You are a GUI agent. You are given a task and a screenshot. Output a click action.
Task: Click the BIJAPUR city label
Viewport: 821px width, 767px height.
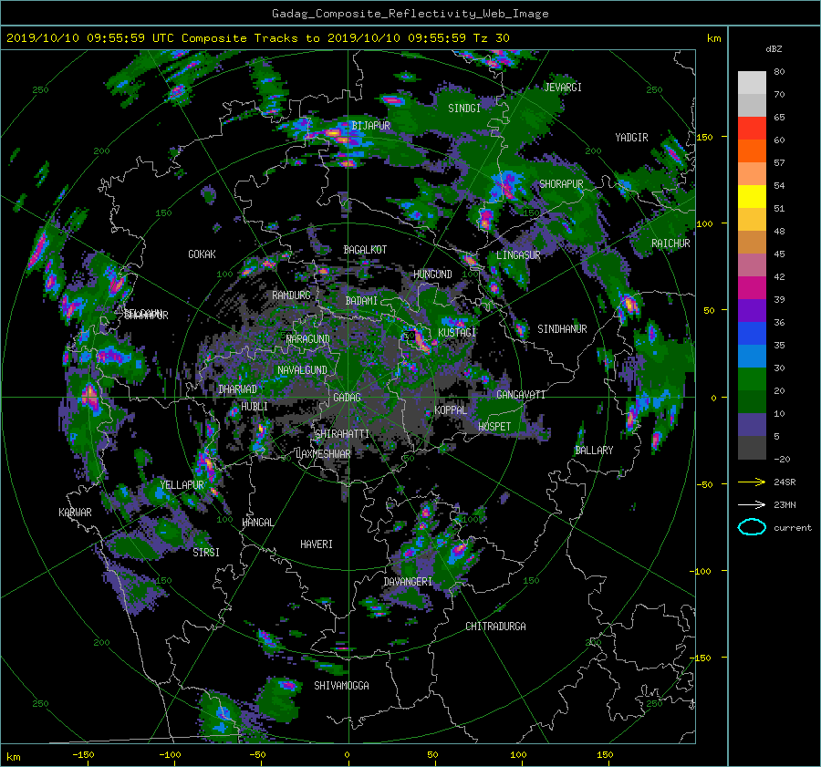click(x=370, y=126)
